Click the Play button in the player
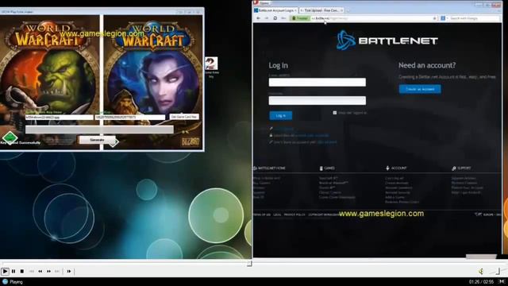508x286 pixels. point(5,271)
